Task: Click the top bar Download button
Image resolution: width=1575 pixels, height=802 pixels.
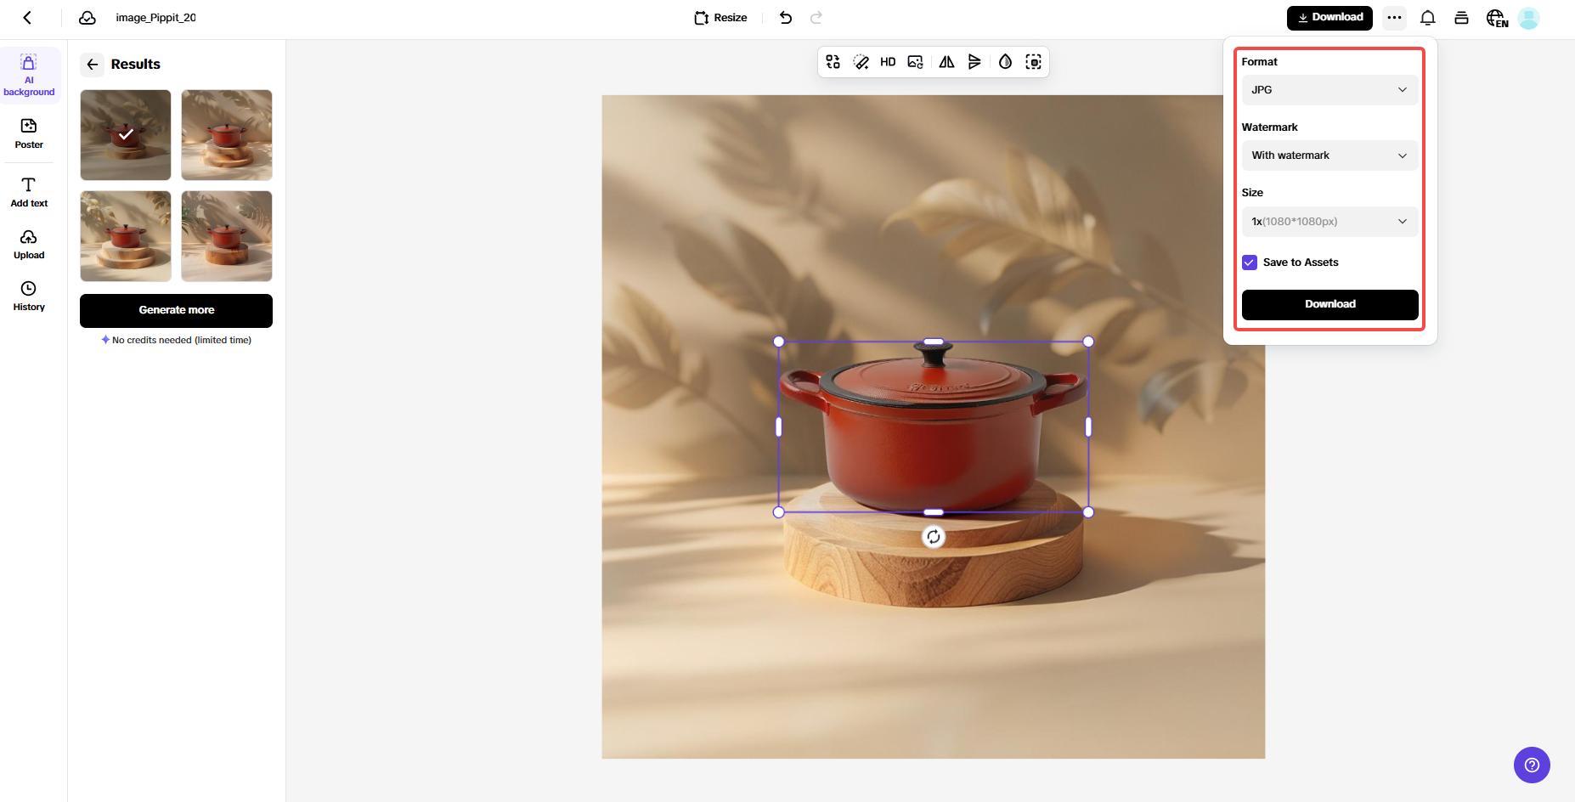Action: (1329, 18)
